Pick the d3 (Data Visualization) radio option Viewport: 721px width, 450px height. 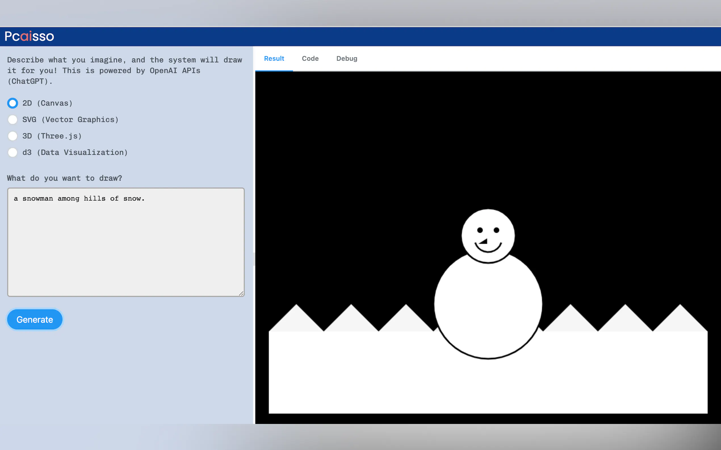(12, 152)
